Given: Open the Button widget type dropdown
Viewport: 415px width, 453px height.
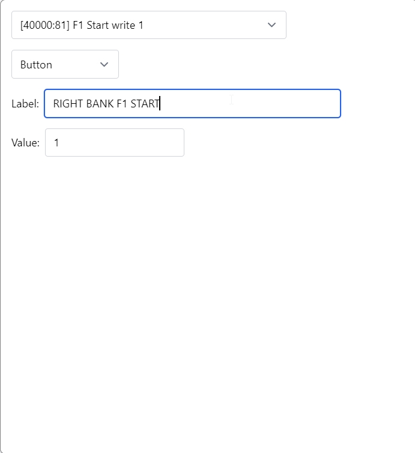Looking at the screenshot, I should pyautogui.click(x=65, y=64).
